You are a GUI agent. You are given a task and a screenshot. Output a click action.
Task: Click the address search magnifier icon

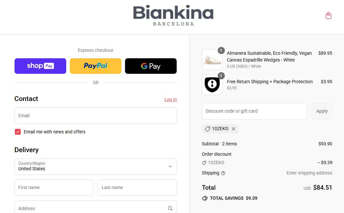[170, 208]
